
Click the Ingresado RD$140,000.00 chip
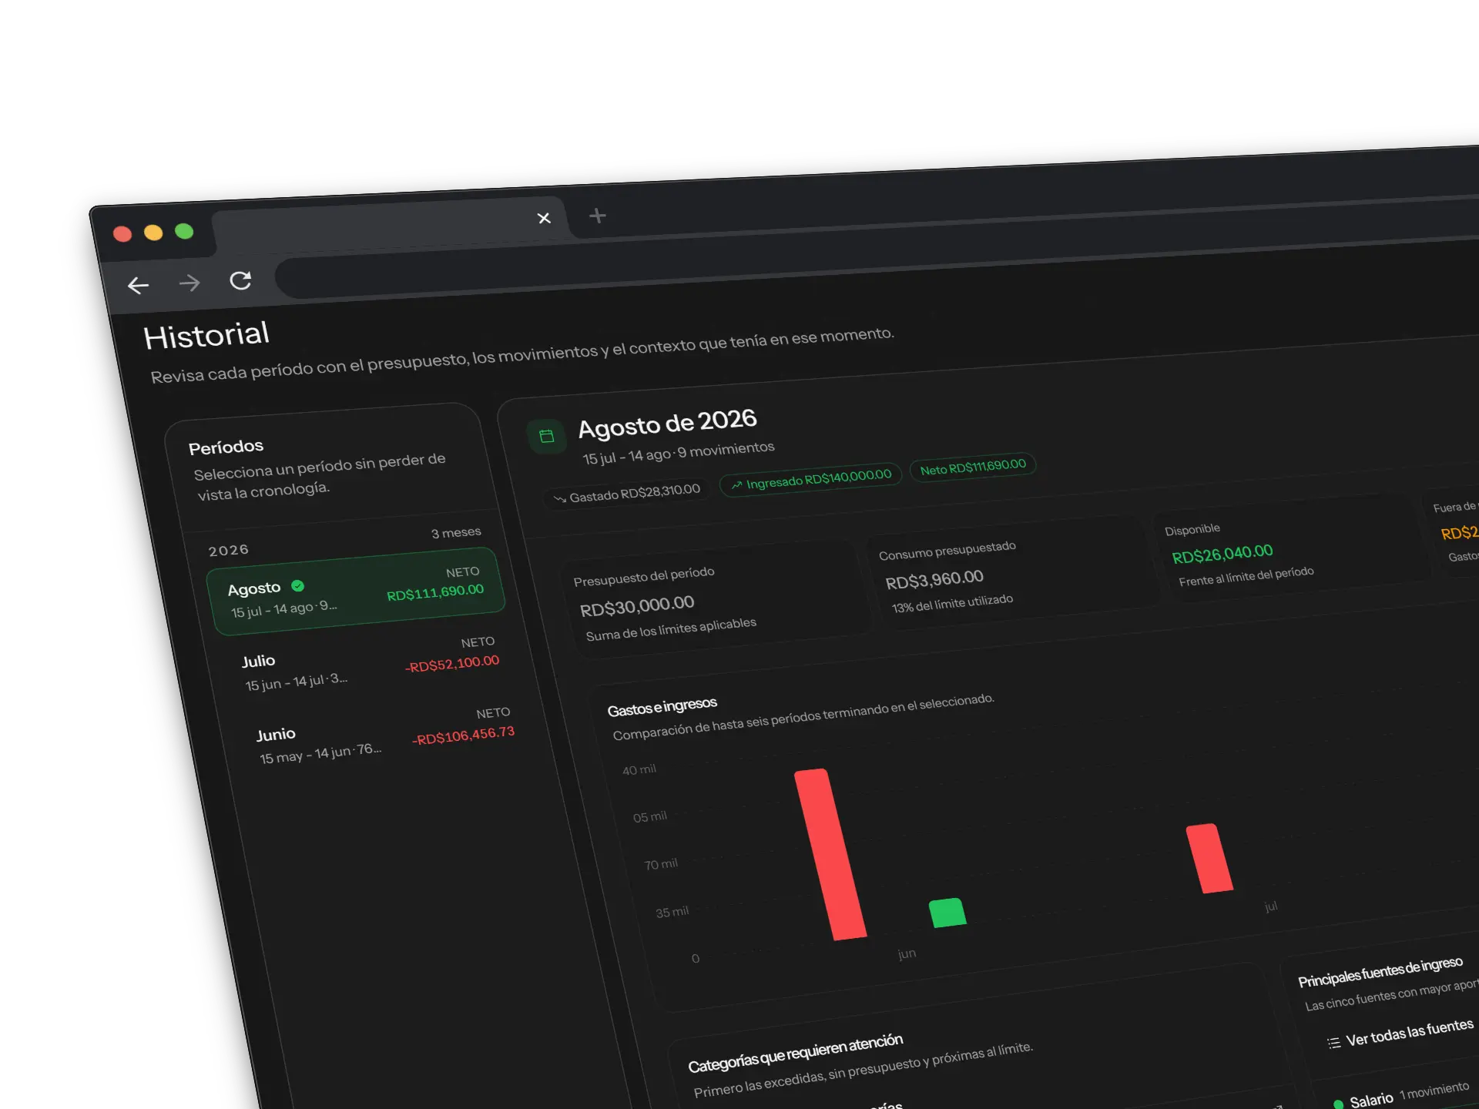tap(810, 479)
